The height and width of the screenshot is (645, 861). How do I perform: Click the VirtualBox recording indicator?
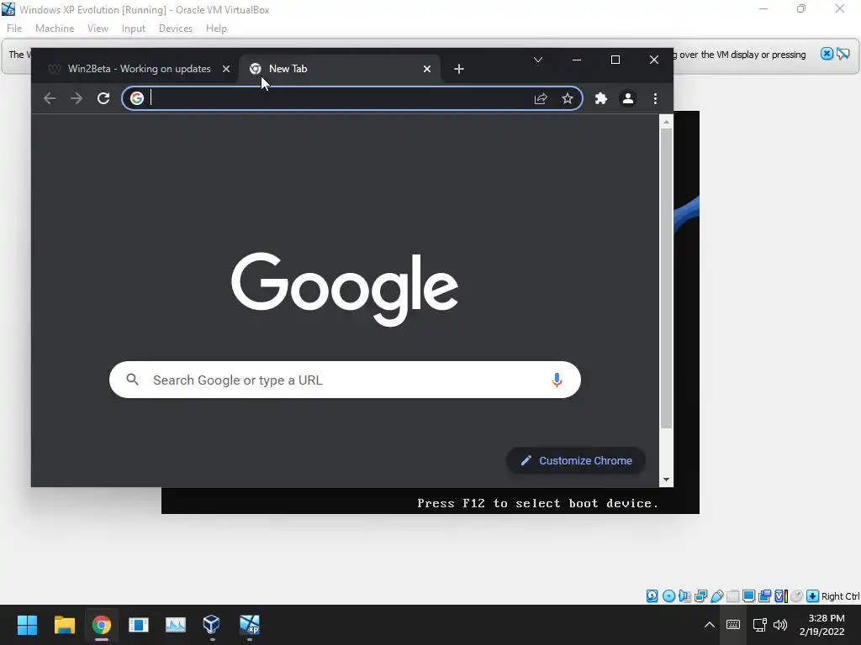(x=764, y=596)
